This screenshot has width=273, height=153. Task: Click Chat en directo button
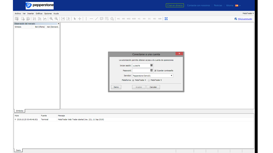click(175, 5)
